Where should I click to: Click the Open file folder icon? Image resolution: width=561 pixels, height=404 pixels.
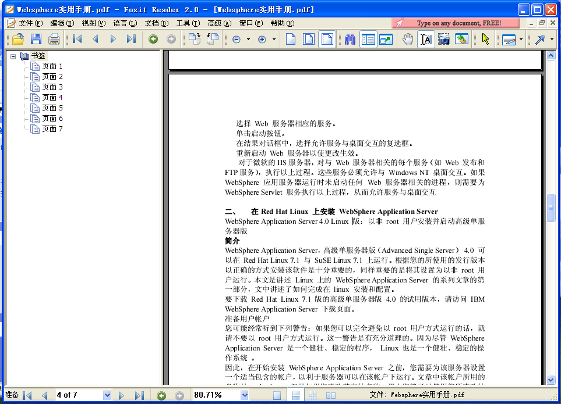coord(18,39)
